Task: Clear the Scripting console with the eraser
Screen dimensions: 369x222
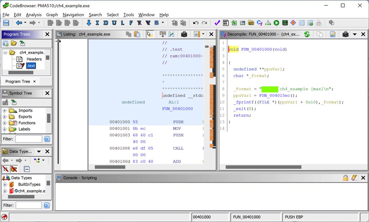Action: [x=354, y=178]
